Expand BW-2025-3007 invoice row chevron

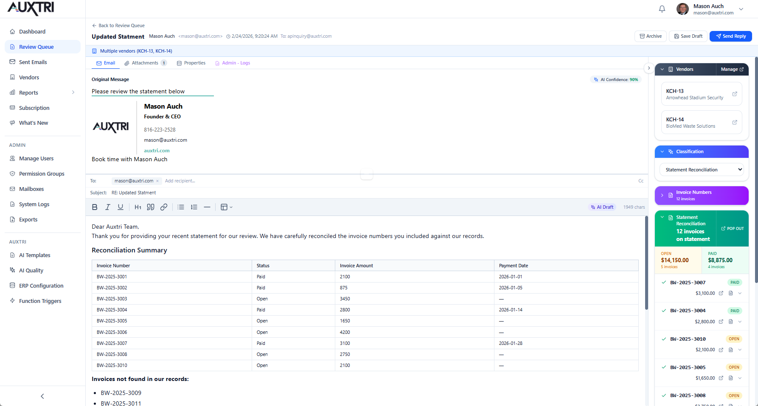[x=740, y=293]
